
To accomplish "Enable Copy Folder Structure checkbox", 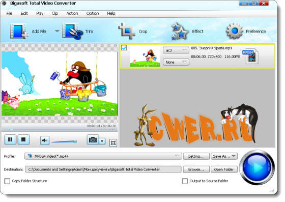I will point(7,181).
